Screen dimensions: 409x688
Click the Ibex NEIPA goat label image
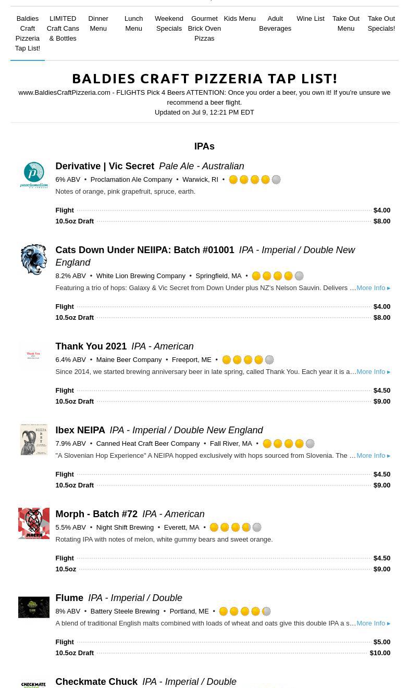[x=34, y=440]
